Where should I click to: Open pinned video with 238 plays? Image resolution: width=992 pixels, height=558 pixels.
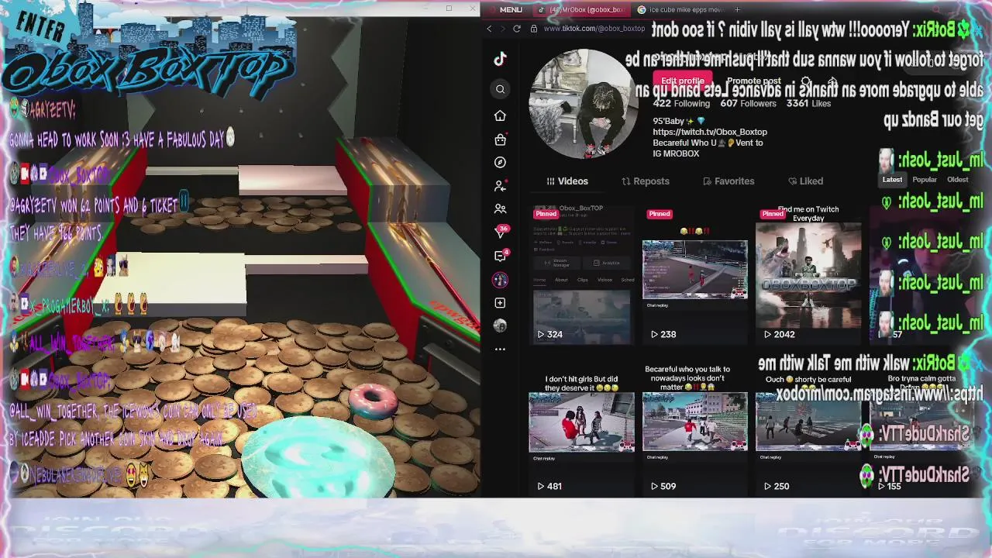click(x=694, y=274)
